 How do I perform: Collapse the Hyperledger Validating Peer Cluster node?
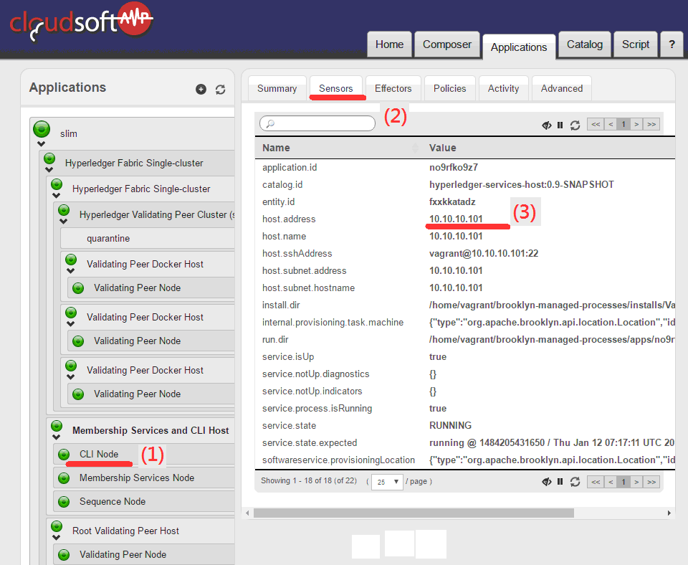click(63, 222)
